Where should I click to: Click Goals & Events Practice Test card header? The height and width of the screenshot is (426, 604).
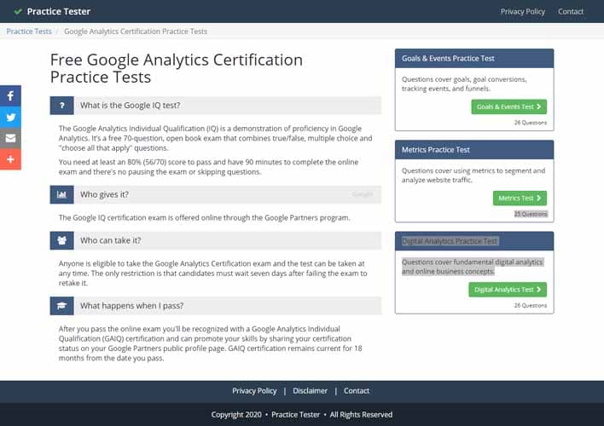coord(474,59)
